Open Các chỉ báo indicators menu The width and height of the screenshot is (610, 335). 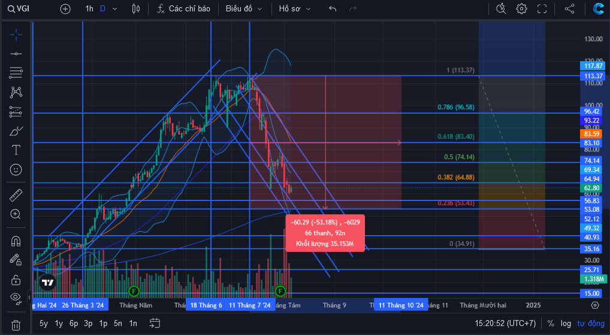pyautogui.click(x=183, y=8)
